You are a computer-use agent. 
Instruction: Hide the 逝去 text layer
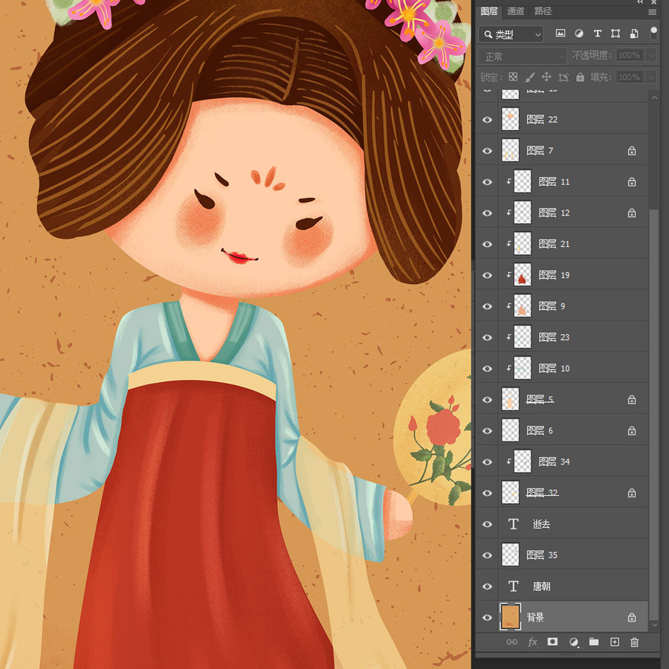pos(487,524)
